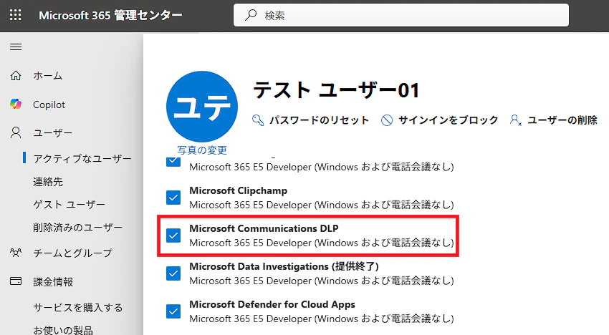Open 削除済みのユーザー in the sidebar
The image size is (609, 335).
tap(77, 228)
